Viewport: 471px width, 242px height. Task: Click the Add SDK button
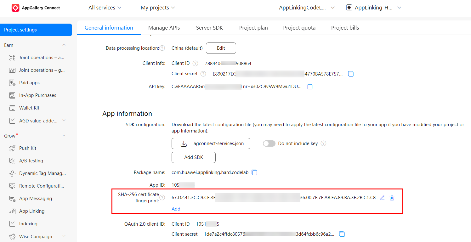194,157
